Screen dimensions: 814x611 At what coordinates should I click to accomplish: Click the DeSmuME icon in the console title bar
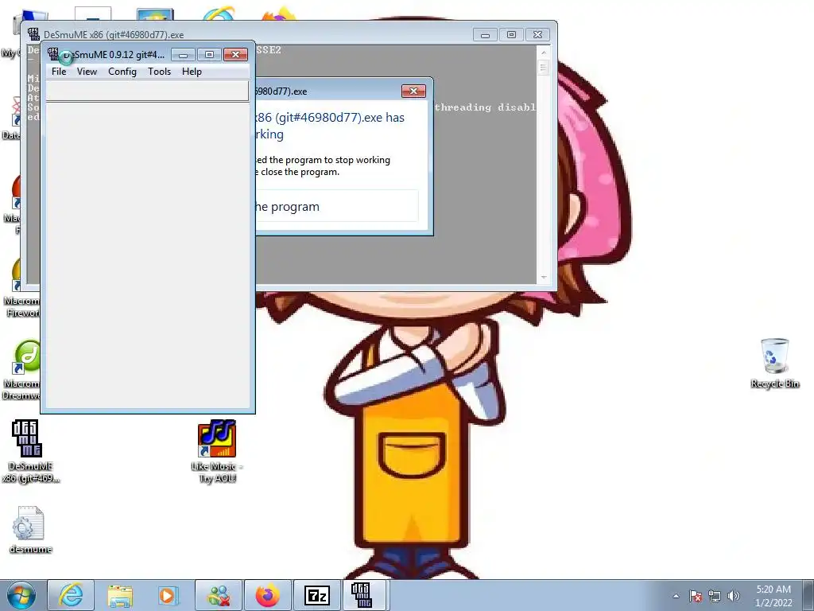point(33,34)
